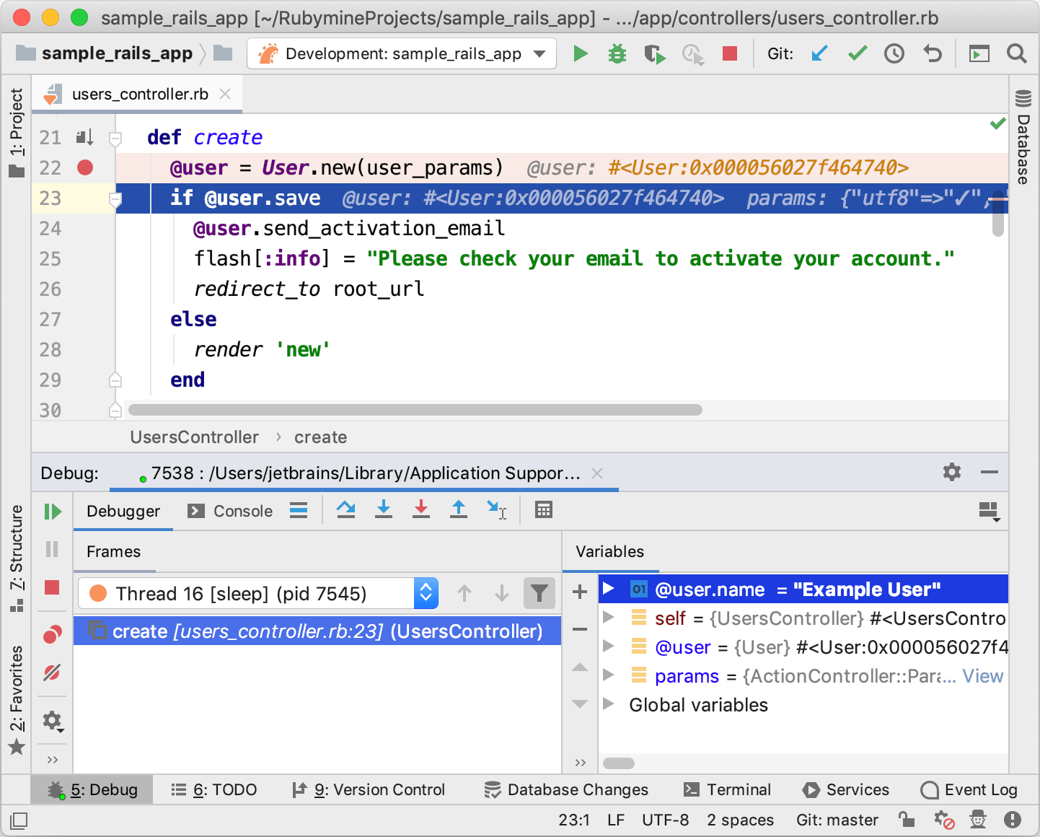Toggle the breakpoint on line 22
Viewport: 1040px width, 837px height.
pos(84,167)
